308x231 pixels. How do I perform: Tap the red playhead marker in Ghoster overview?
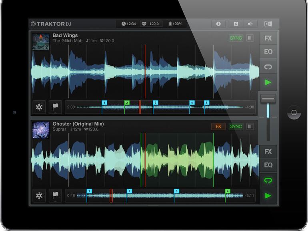[111, 196]
